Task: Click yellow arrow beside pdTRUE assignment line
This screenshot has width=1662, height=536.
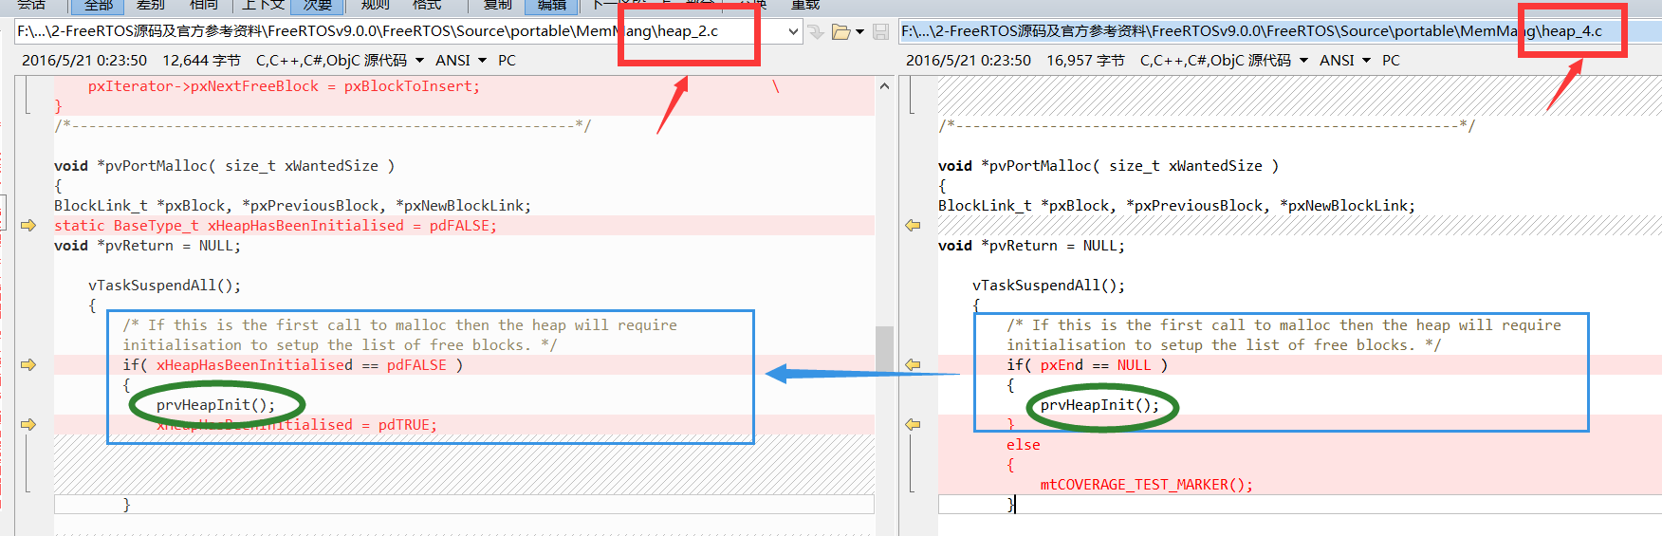Action: tap(28, 425)
